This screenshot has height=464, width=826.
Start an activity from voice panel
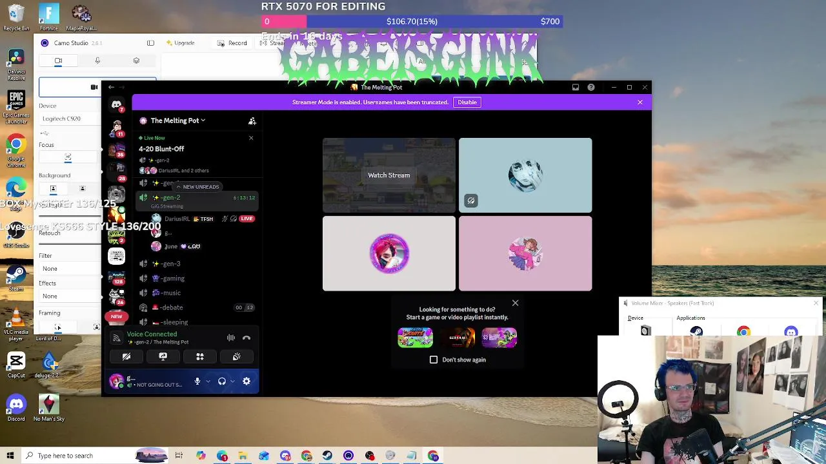(200, 356)
